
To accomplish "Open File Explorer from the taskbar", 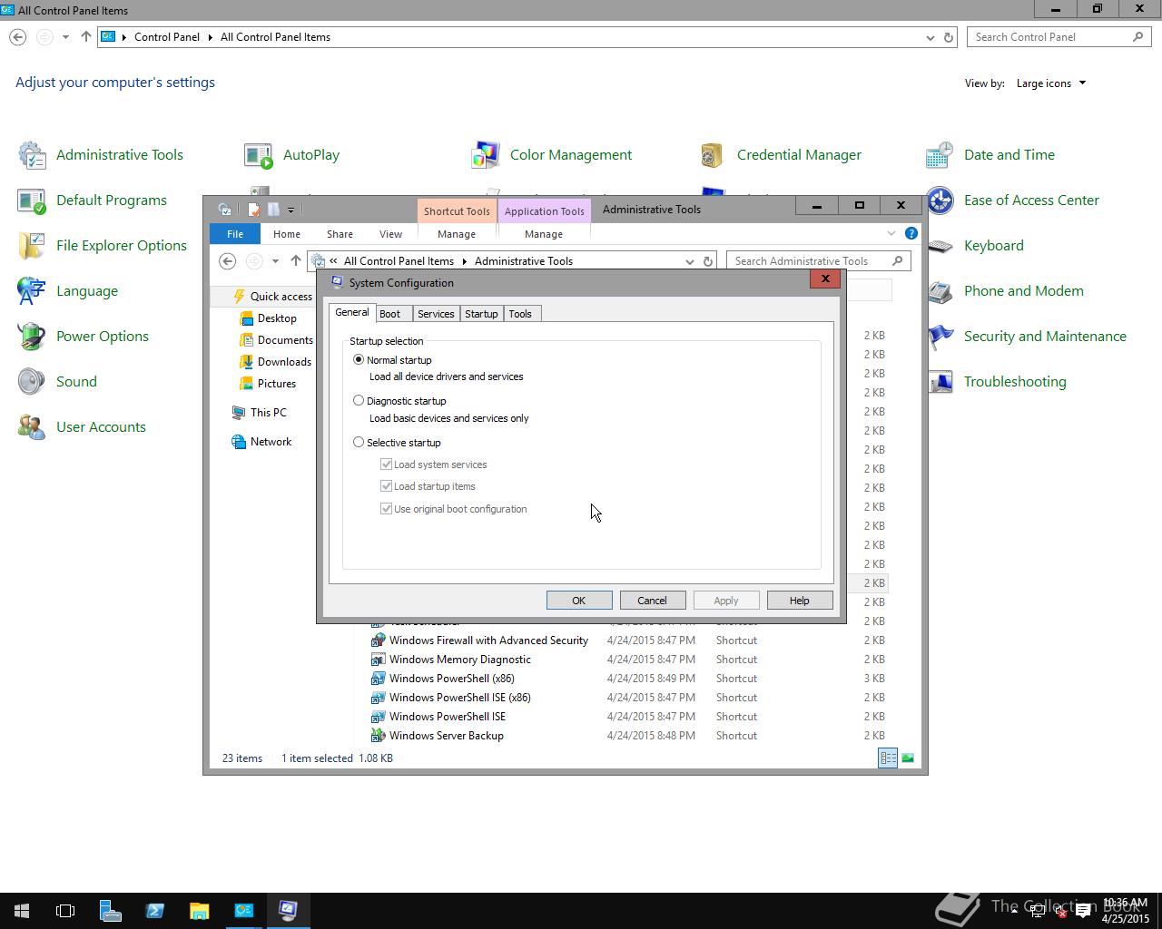I will click(x=199, y=910).
